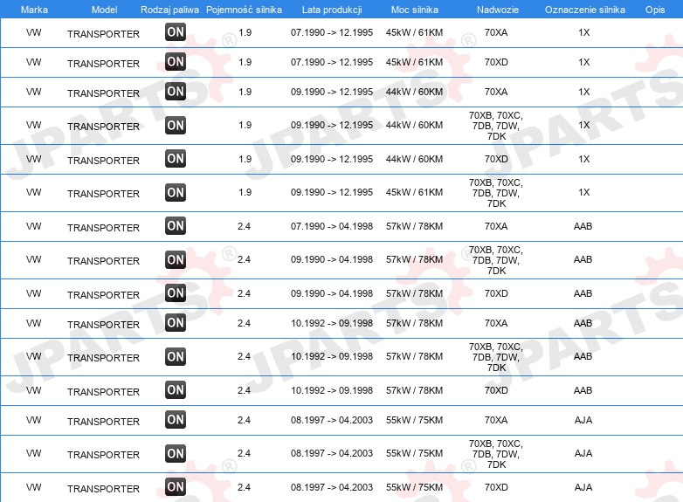Click the Moc silnika column header
The width and height of the screenshot is (683, 502).
click(x=415, y=10)
